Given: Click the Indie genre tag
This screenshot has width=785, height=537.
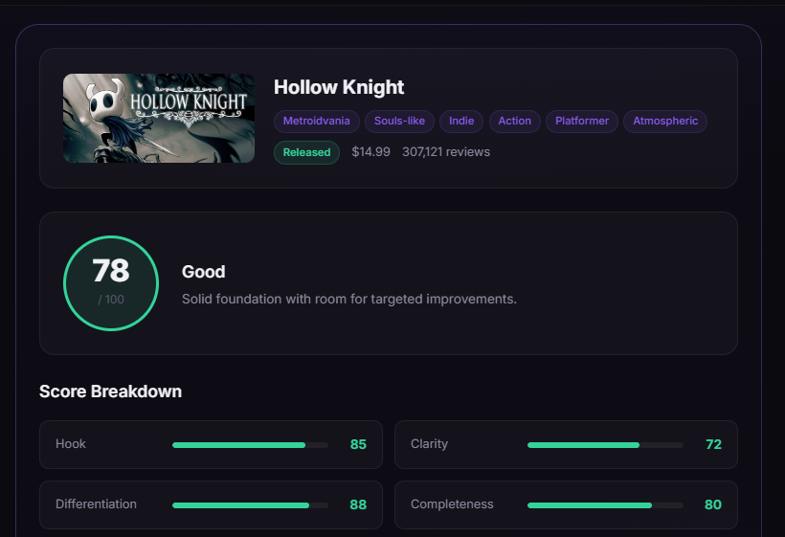Looking at the screenshot, I should [x=462, y=122].
